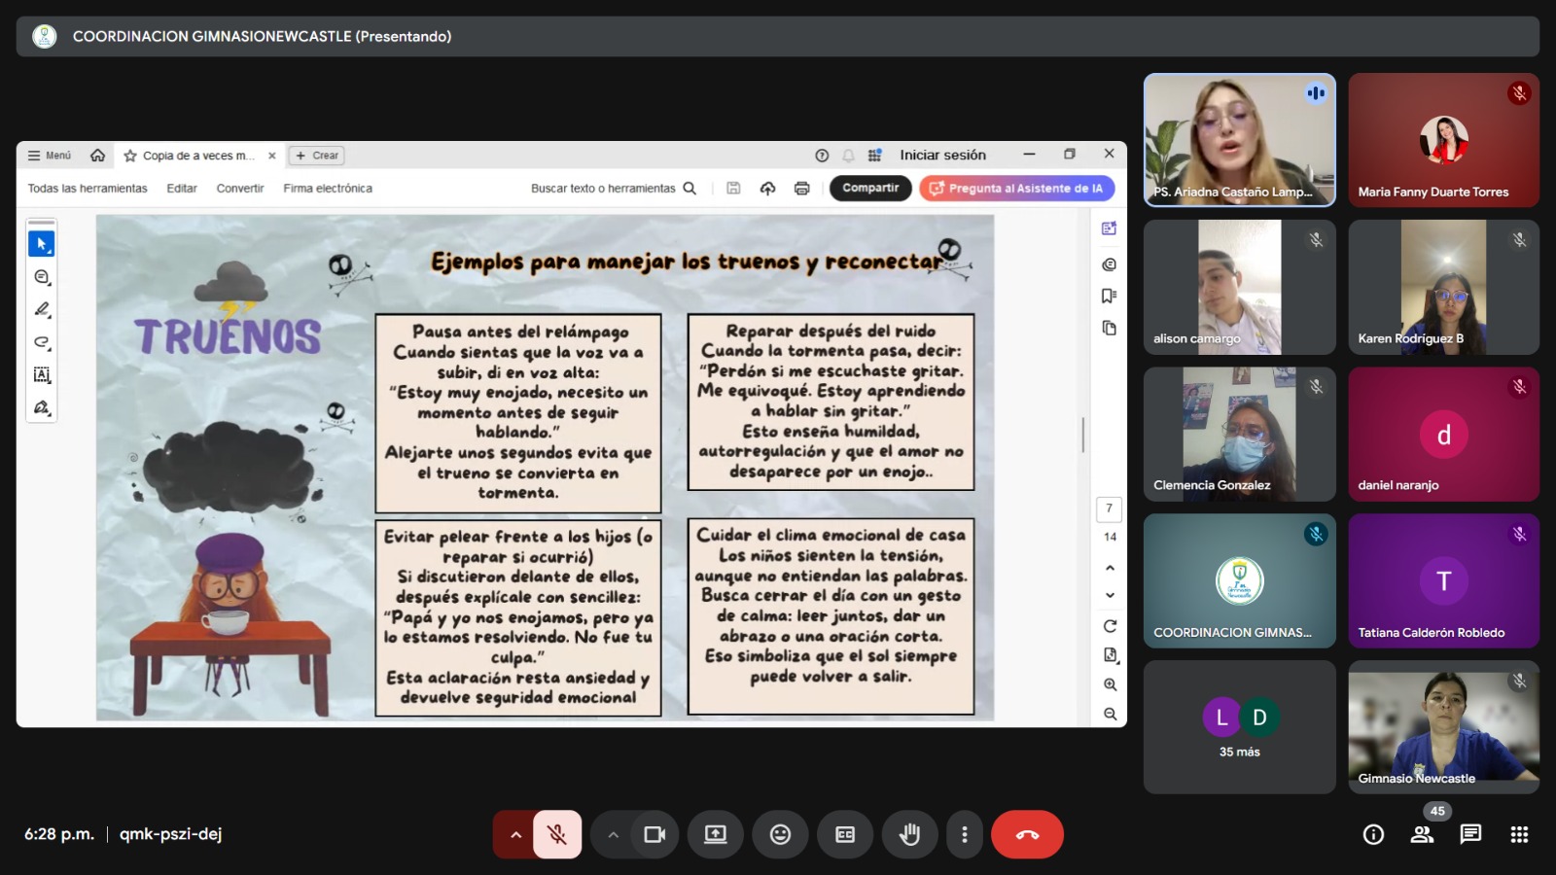Select the signature fill tool

click(x=42, y=407)
